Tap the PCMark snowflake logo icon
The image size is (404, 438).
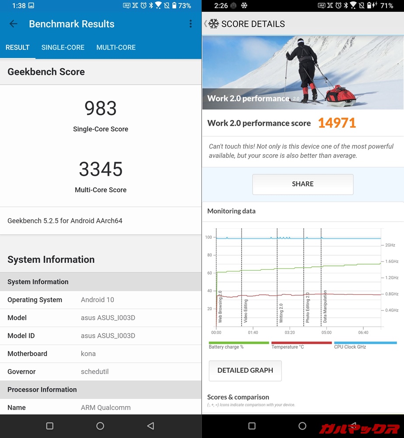click(x=213, y=24)
